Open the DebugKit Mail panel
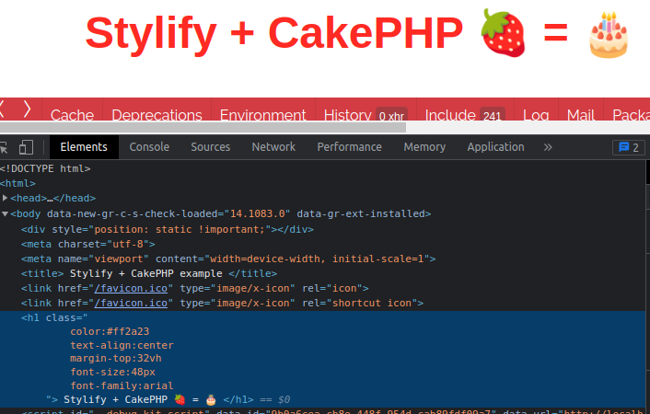The width and height of the screenshot is (650, 414). pos(581,114)
